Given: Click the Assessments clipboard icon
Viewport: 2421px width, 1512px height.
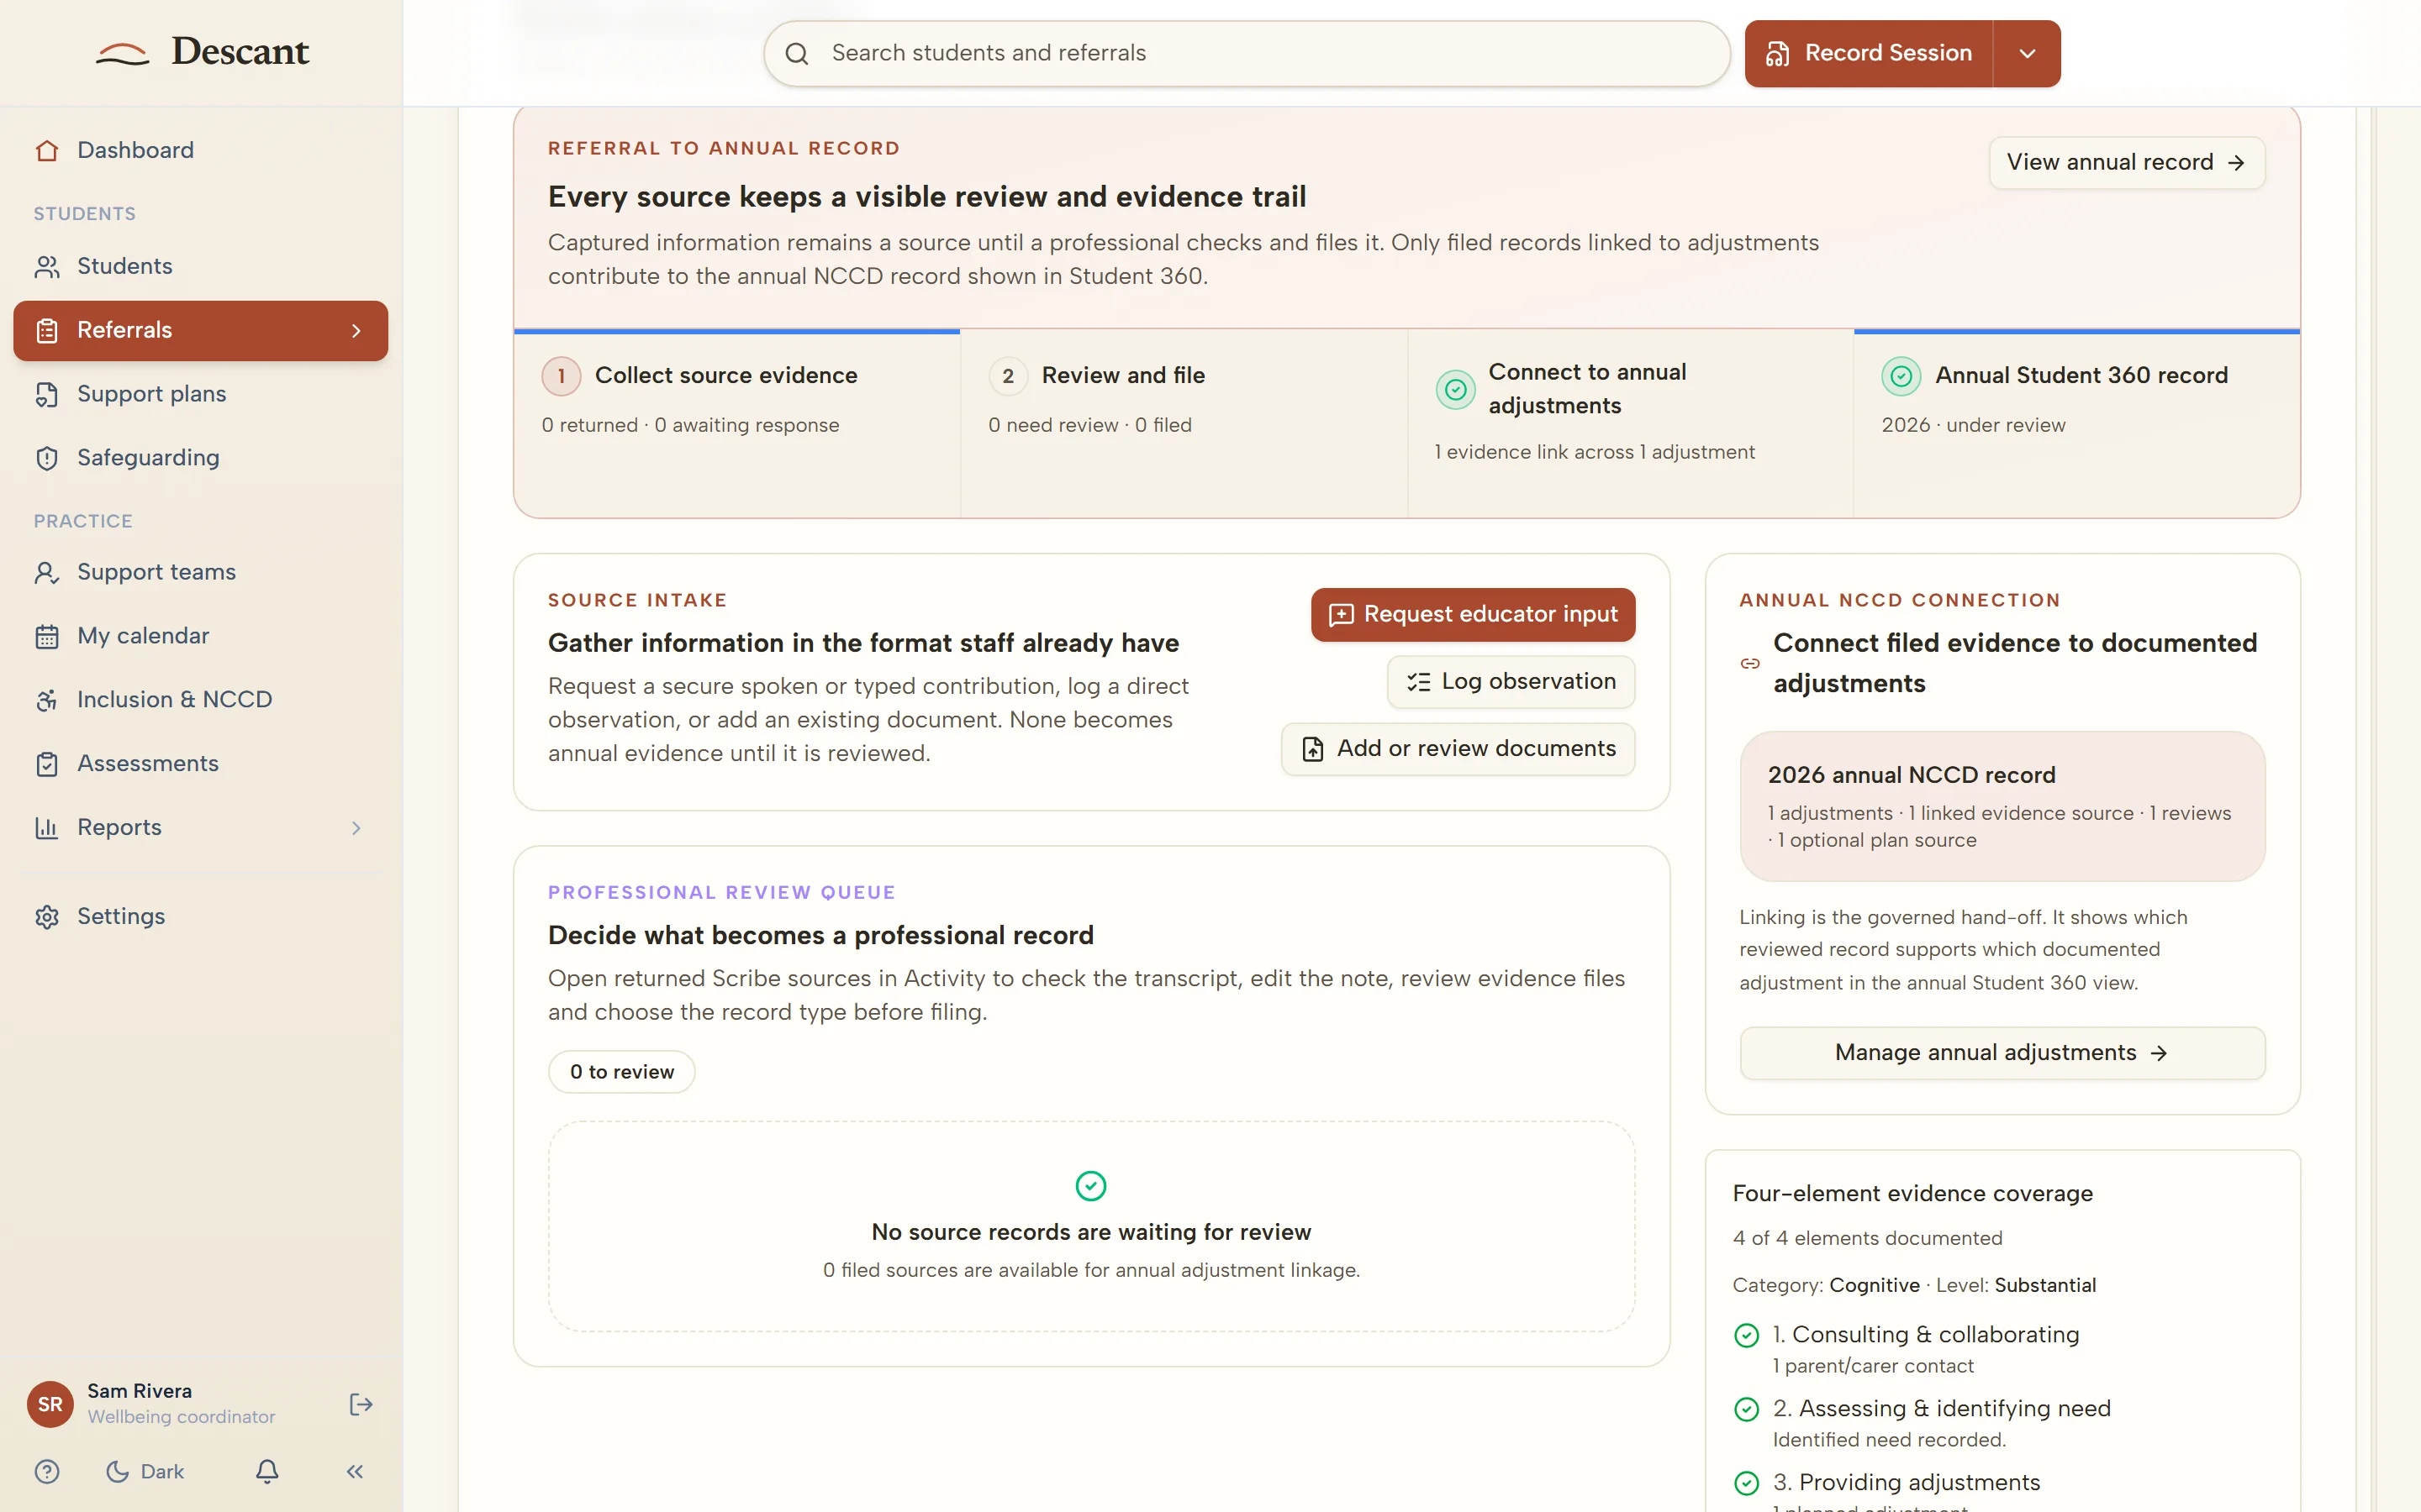Looking at the screenshot, I should pos(46,764).
